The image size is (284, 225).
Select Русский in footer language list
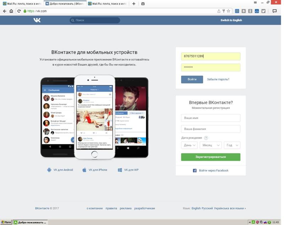(207, 208)
